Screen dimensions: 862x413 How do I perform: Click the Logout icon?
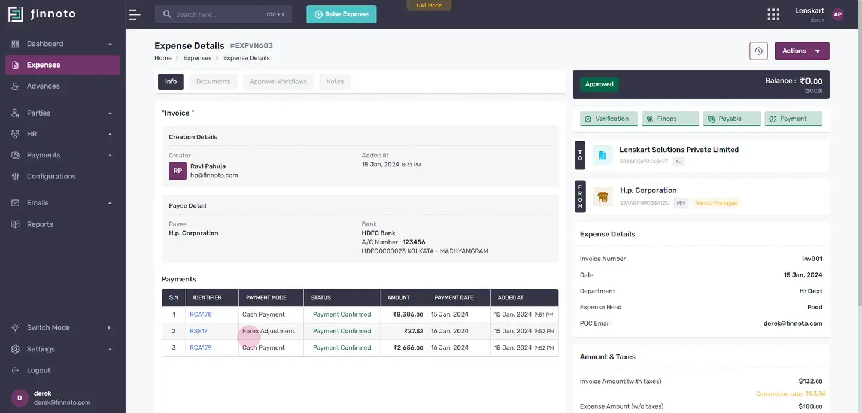point(16,371)
